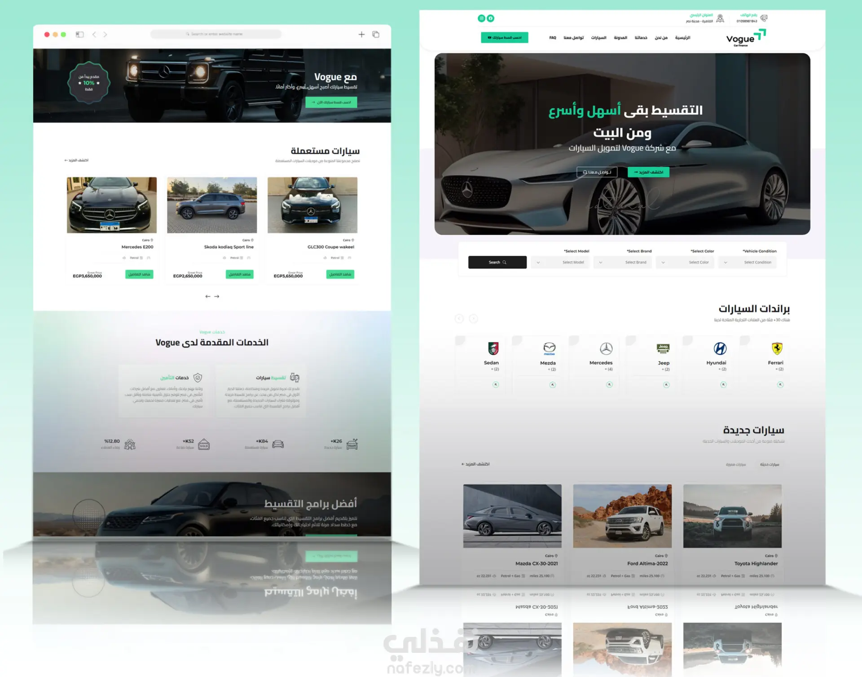This screenshot has height=677, width=862.
Task: Expand the Select Color dropdown
Action: [x=686, y=262]
